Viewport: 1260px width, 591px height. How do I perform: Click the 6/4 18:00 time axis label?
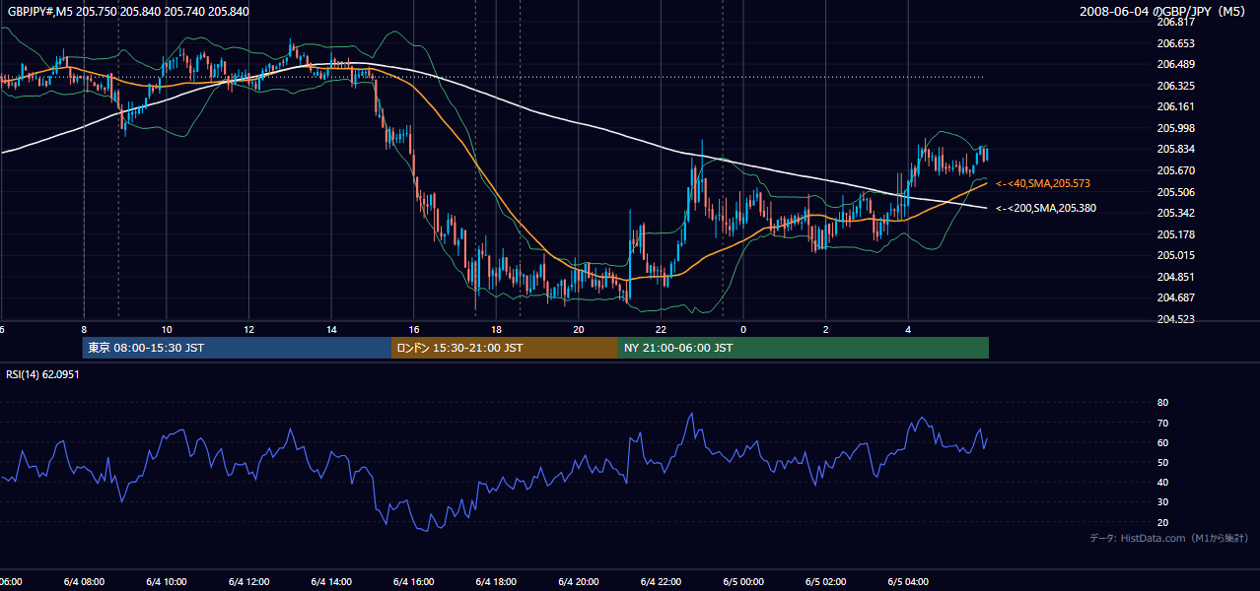pyautogui.click(x=496, y=581)
